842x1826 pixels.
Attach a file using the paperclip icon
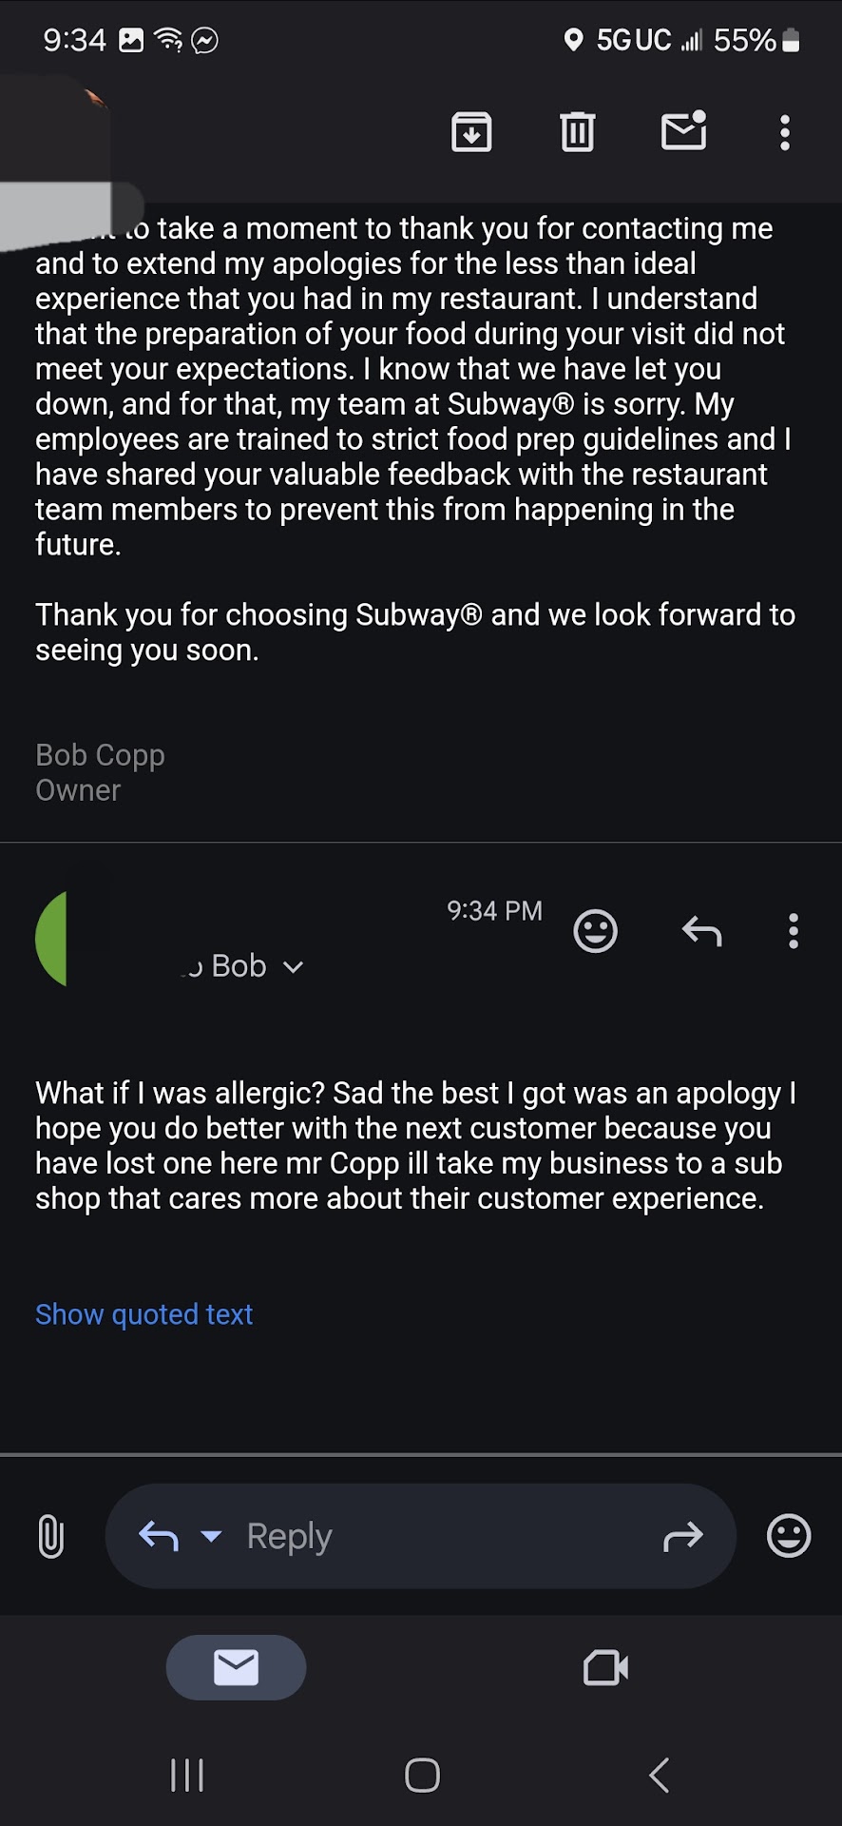click(x=51, y=1536)
